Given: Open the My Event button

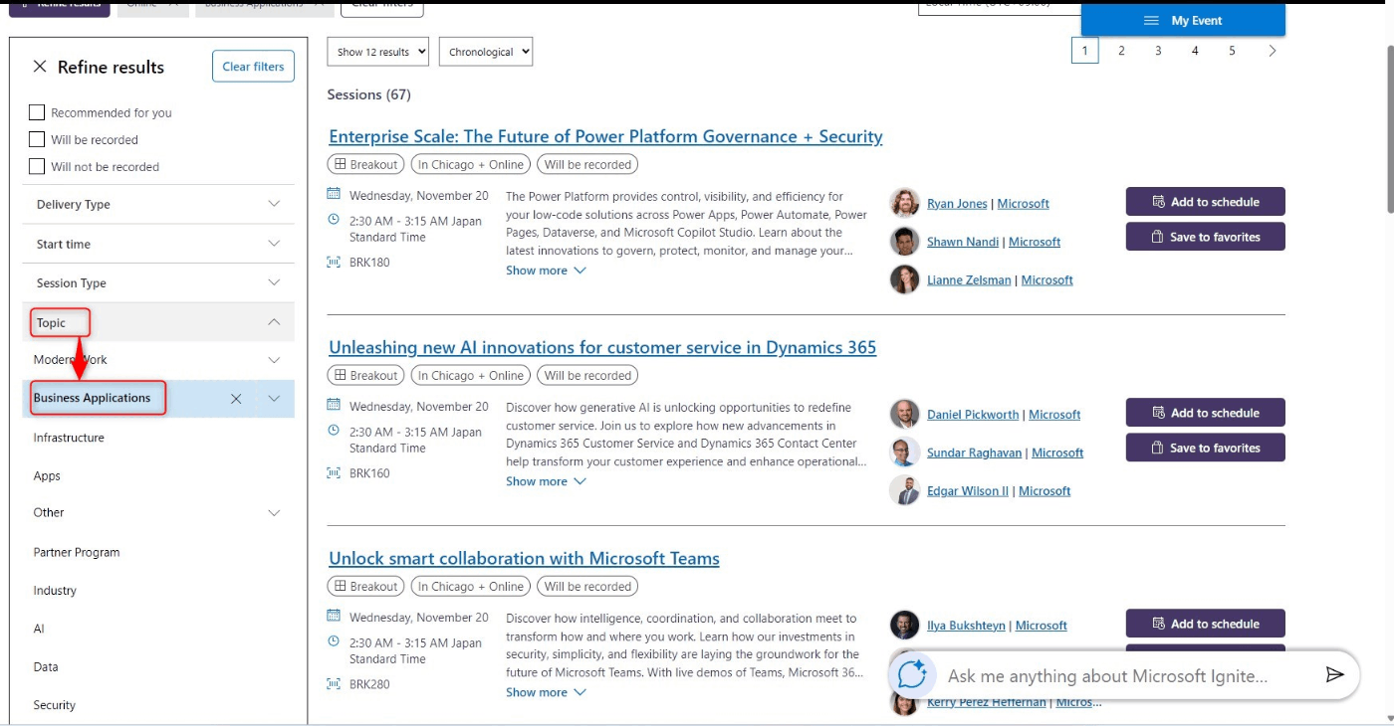Looking at the screenshot, I should (x=1183, y=21).
